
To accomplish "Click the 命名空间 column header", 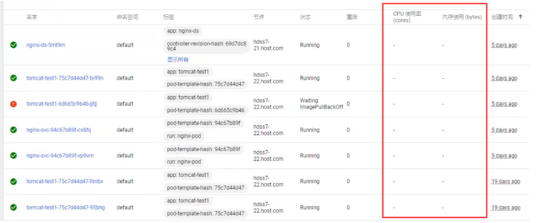I will pyautogui.click(x=127, y=17).
